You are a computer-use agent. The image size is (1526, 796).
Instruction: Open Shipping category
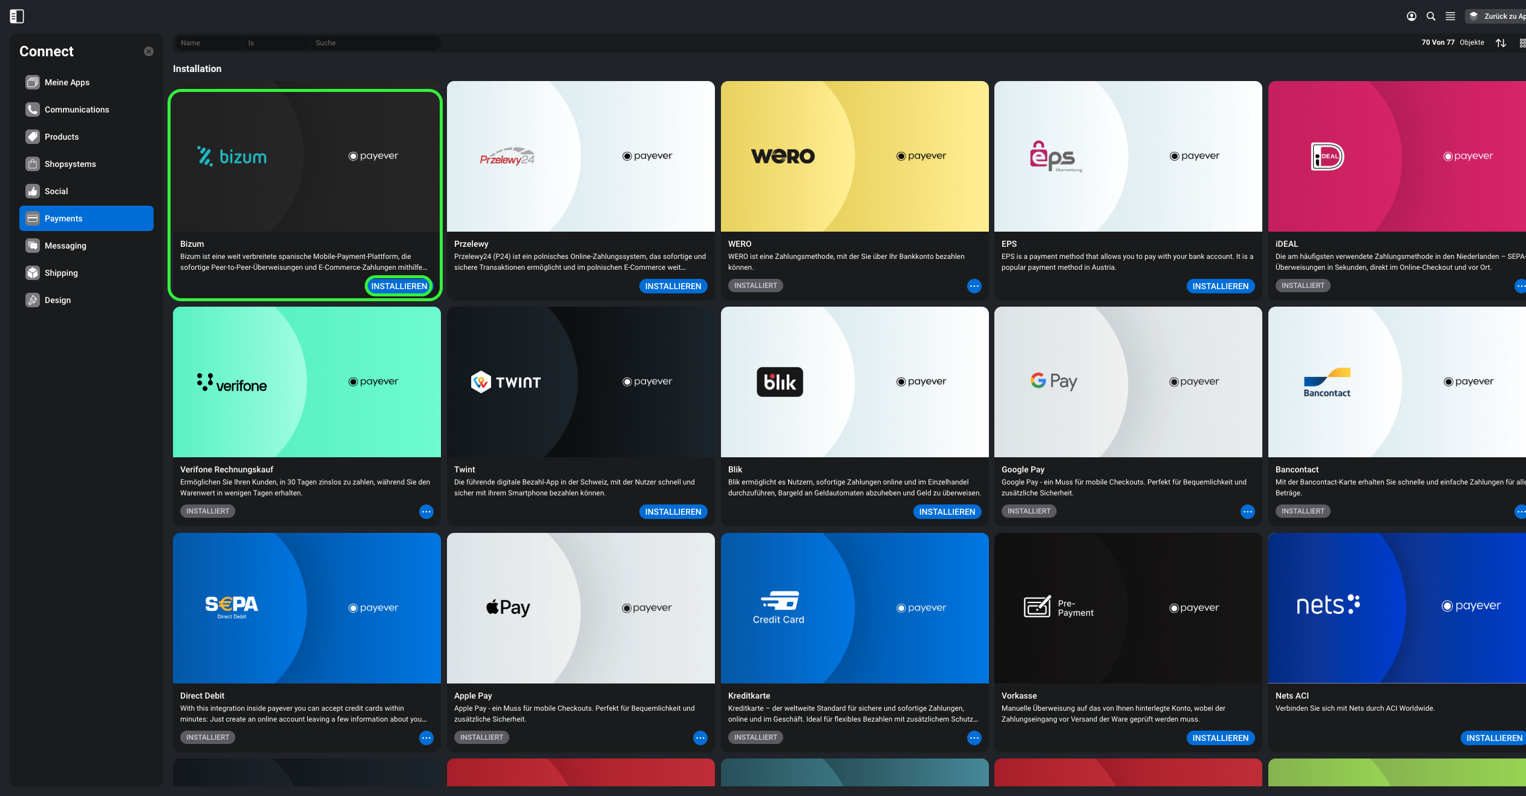pos(86,273)
